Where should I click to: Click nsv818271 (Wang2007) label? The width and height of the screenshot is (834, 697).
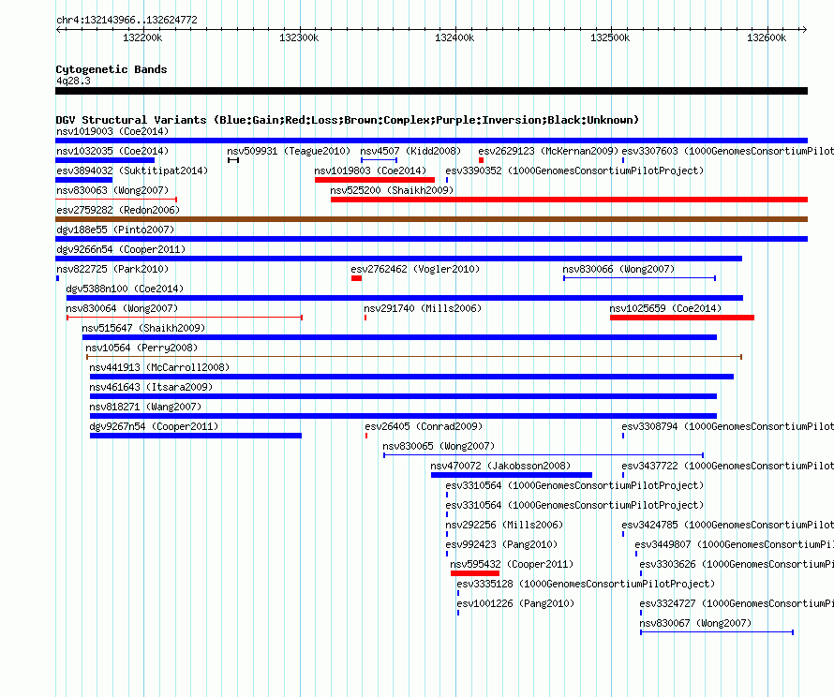145,407
